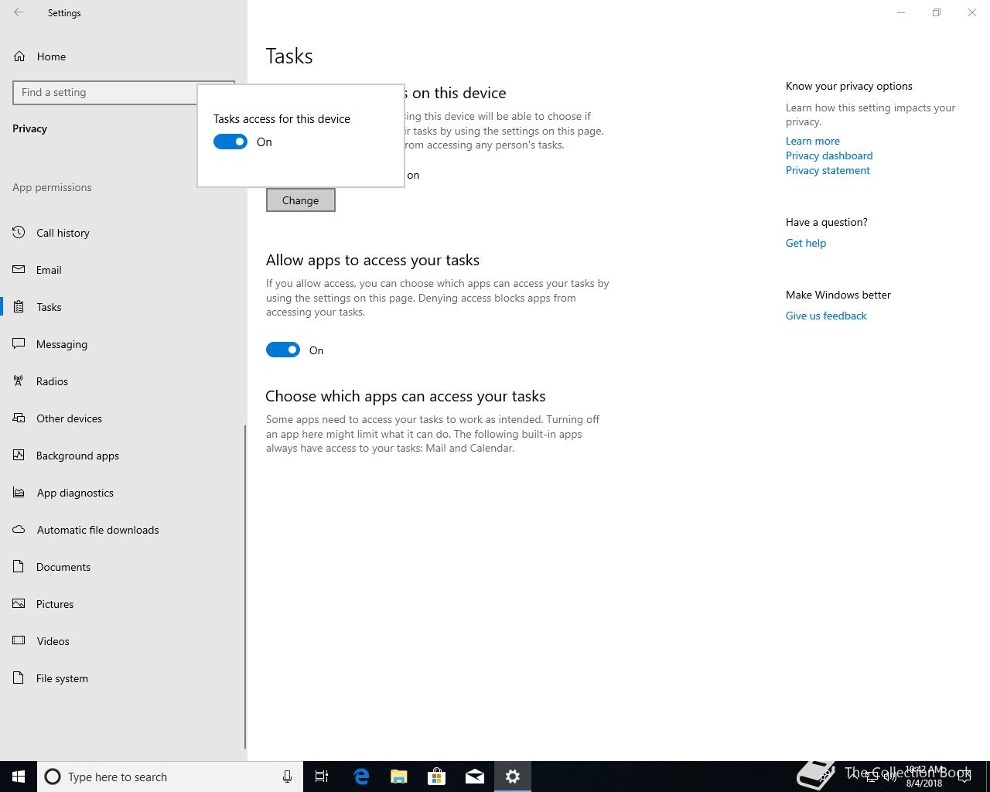Click the Settings gear taskbar icon

point(513,777)
